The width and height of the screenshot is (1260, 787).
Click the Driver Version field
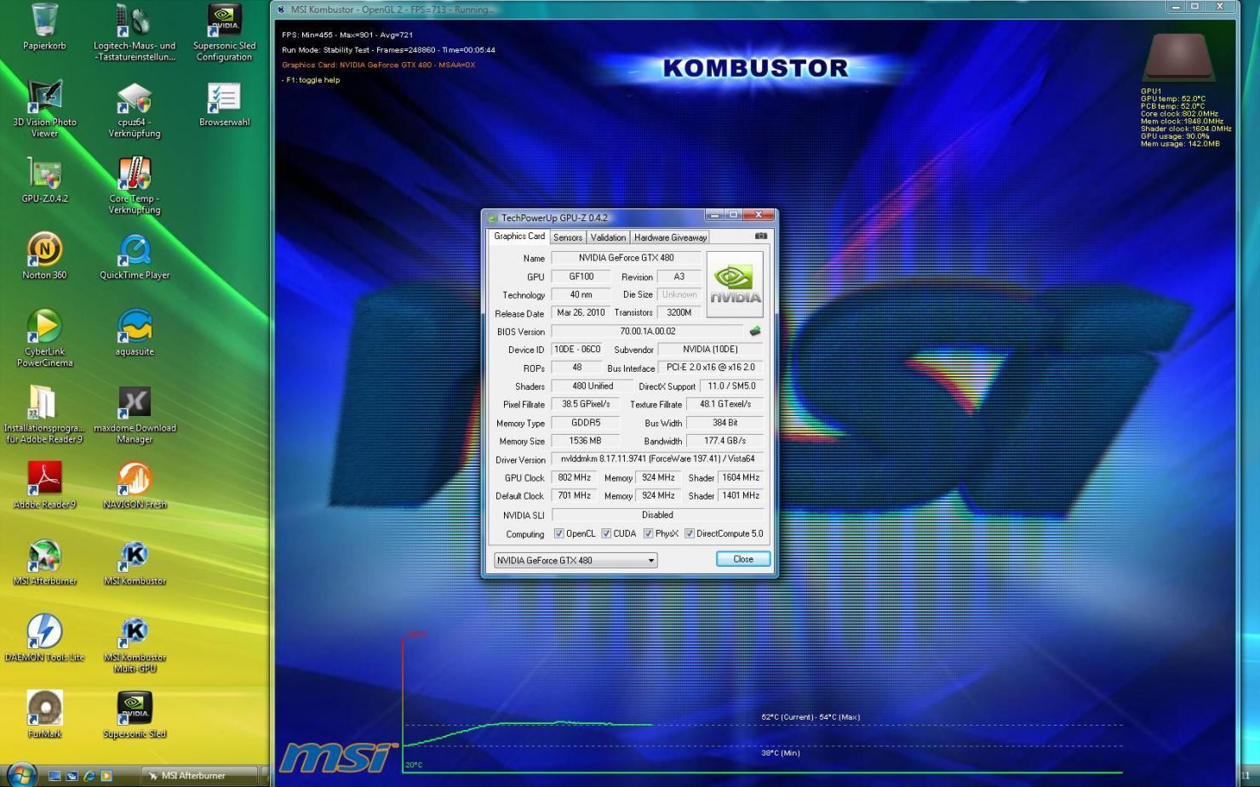coord(657,459)
